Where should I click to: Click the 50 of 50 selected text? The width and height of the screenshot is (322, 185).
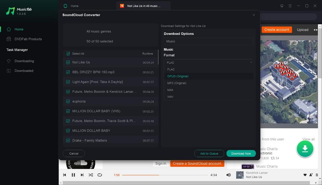point(99,41)
